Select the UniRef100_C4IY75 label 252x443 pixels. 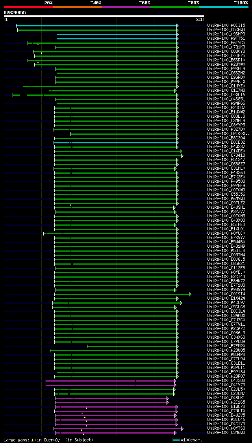pos(226,385)
